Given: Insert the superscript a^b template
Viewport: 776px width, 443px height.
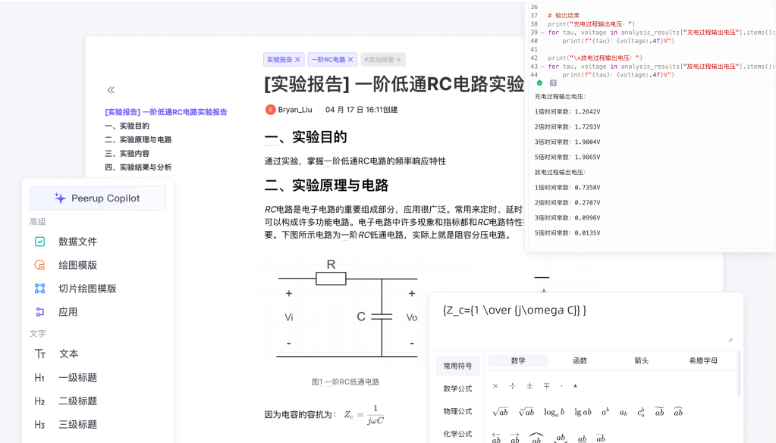Looking at the screenshot, I should pyautogui.click(x=605, y=412).
